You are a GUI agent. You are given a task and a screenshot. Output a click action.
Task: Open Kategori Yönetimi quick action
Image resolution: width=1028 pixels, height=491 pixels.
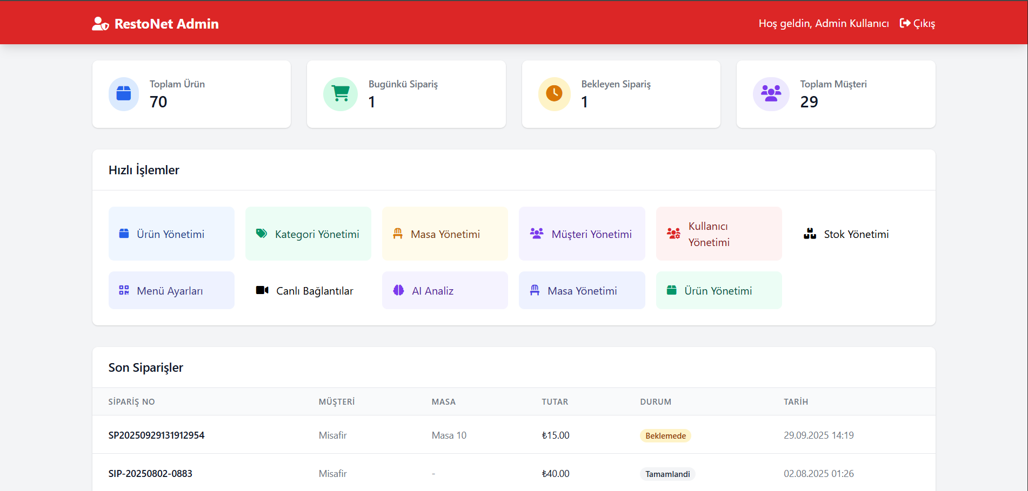point(308,234)
